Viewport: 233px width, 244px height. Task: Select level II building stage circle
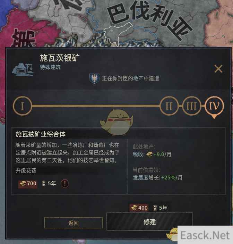coord(169,106)
